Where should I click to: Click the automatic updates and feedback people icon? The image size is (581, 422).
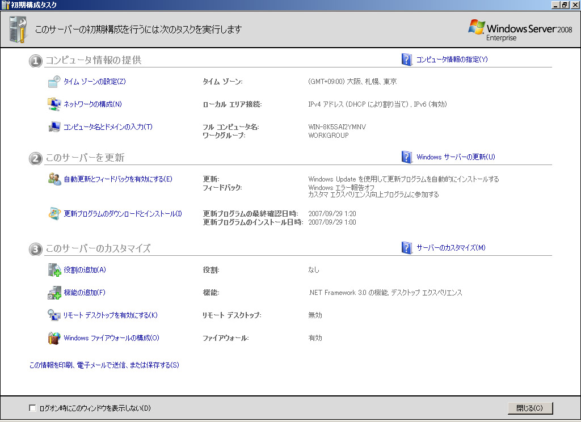(x=54, y=179)
